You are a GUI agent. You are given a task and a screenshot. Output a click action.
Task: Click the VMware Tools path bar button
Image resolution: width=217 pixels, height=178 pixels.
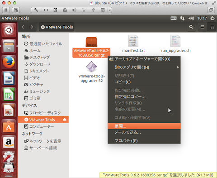(x=57, y=27)
